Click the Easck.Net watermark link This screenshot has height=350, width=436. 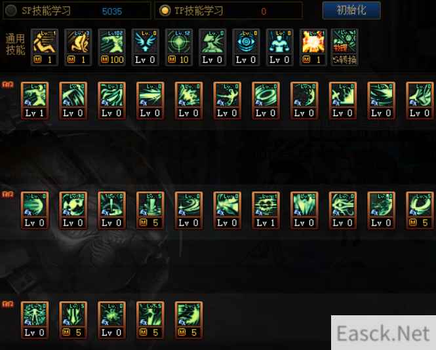[x=383, y=333]
